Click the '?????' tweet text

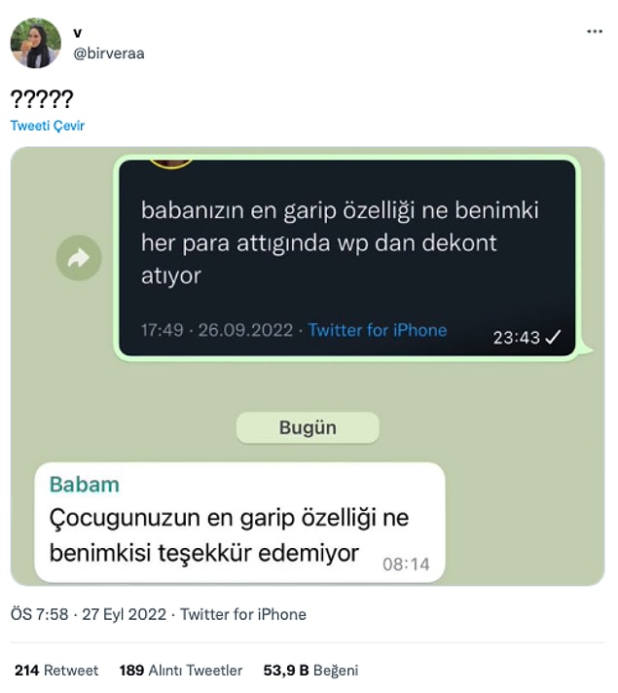tap(42, 98)
